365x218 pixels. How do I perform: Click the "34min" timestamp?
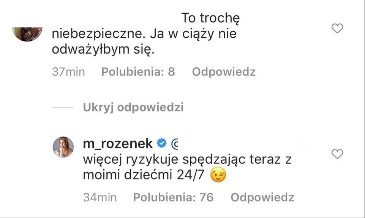[100, 197]
